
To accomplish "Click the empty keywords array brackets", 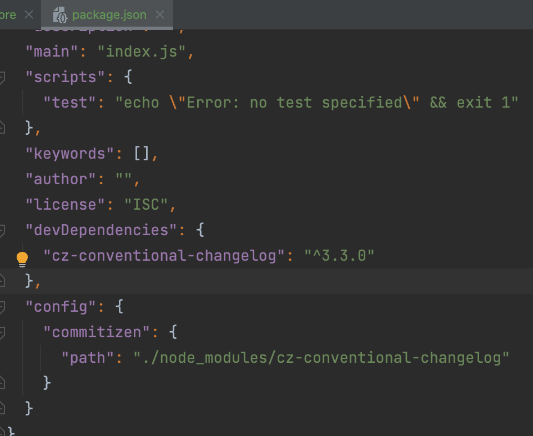I will [x=142, y=154].
